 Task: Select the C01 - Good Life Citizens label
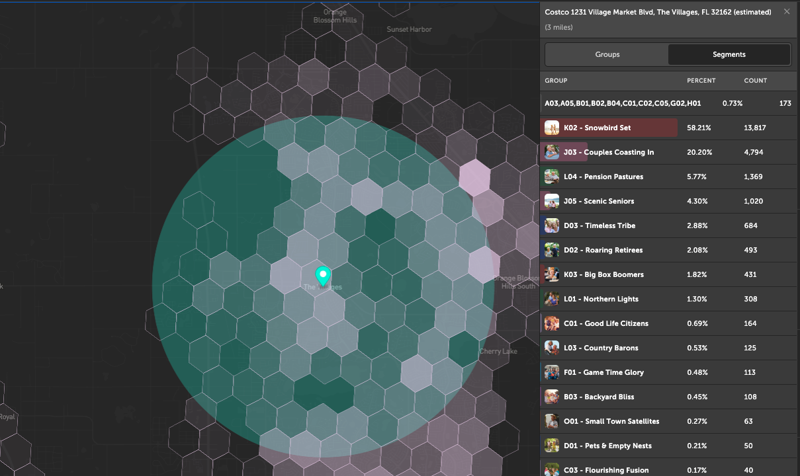(x=606, y=323)
